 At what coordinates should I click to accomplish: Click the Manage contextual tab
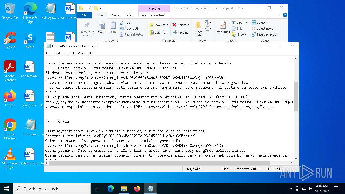pyautogui.click(x=154, y=9)
